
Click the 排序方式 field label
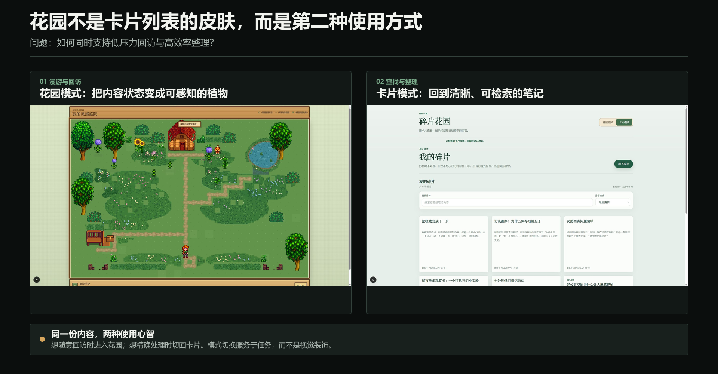click(x=600, y=196)
